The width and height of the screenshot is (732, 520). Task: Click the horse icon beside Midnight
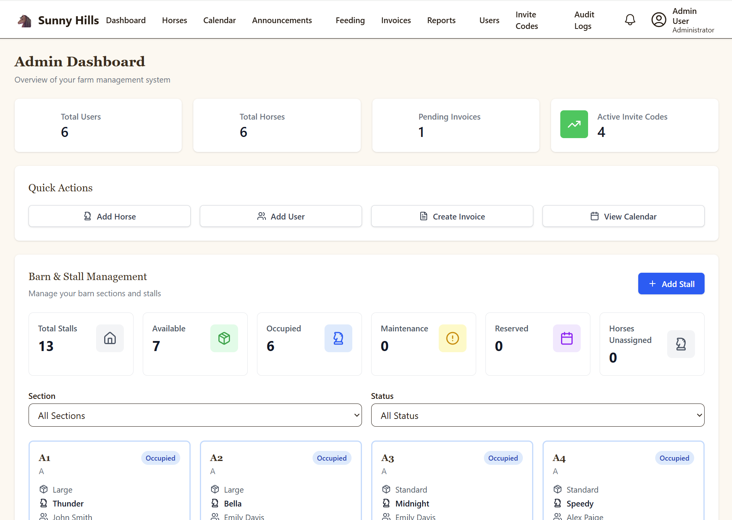pos(386,503)
